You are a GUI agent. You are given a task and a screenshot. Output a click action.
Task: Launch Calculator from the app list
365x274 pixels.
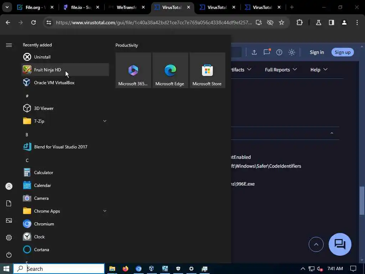point(65,172)
